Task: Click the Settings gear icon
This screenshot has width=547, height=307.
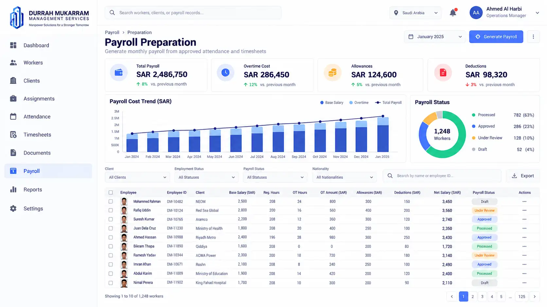Action: click(13, 208)
